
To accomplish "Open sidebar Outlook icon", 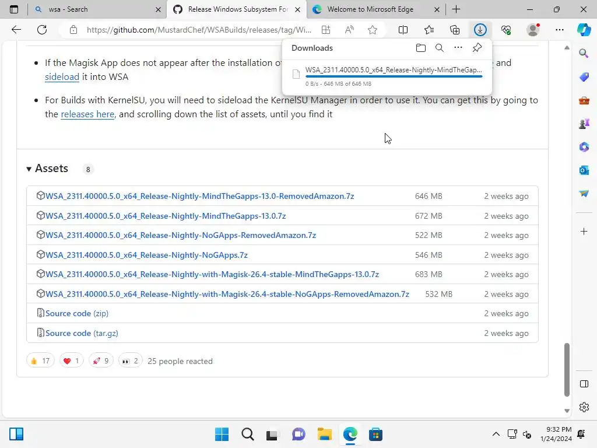I will pos(584,170).
